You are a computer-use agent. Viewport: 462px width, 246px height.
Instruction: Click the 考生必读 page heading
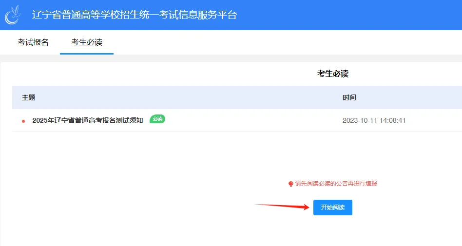pyautogui.click(x=333, y=74)
